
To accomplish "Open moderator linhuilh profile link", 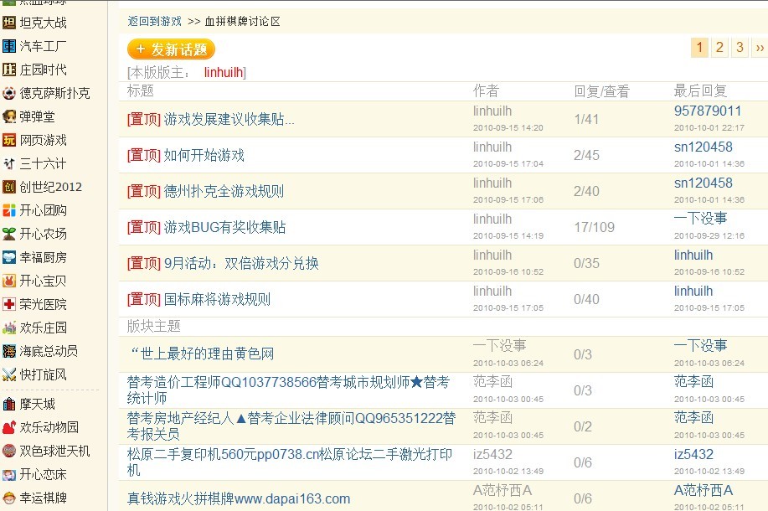I will (x=224, y=73).
